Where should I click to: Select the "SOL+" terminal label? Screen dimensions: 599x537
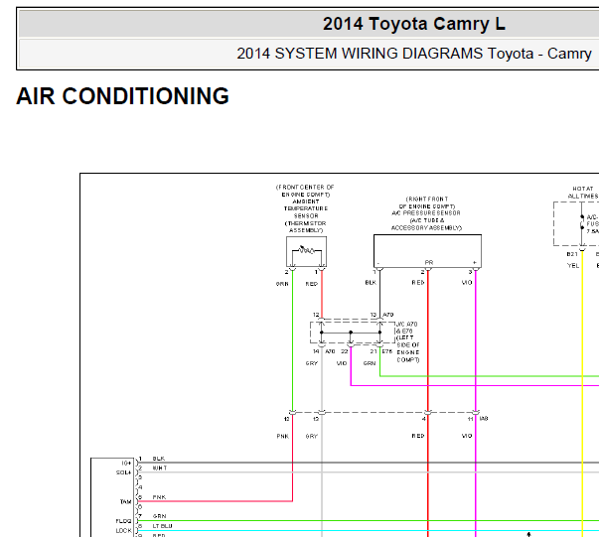124,472
